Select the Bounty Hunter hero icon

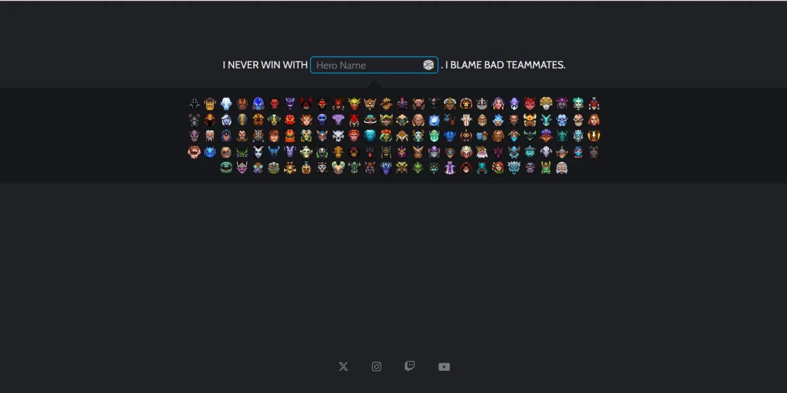(354, 104)
